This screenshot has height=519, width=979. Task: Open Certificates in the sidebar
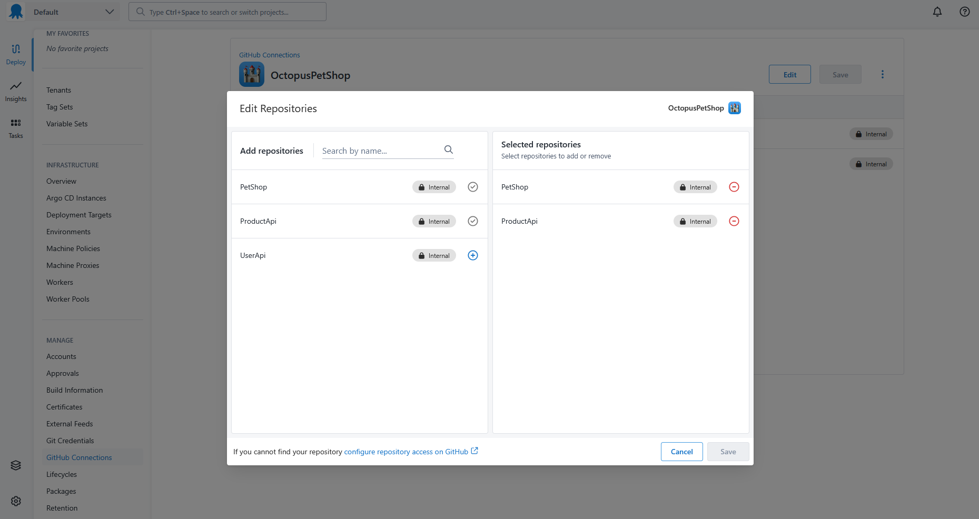pyautogui.click(x=64, y=407)
